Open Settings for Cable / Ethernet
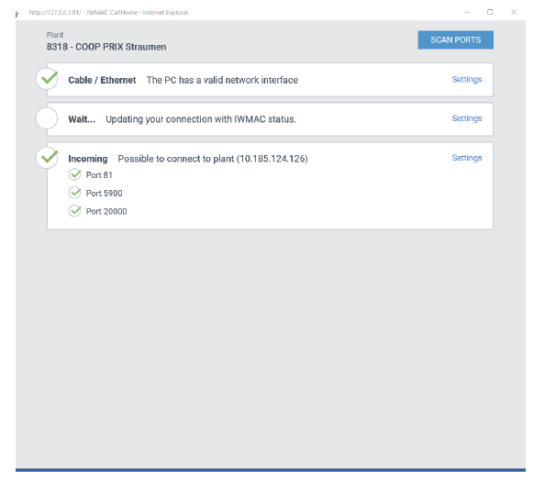 [x=466, y=80]
